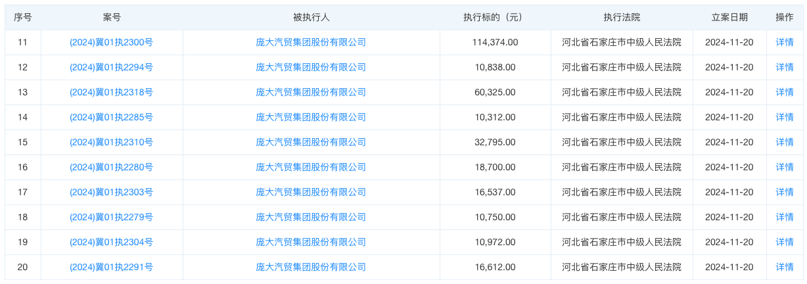Open case link (2024)冀01执2303号
807x284 pixels.
point(111,192)
